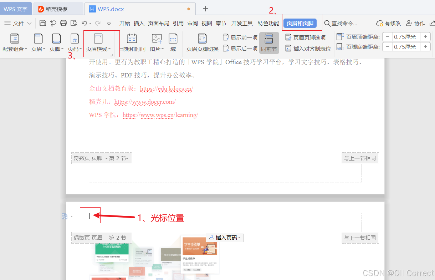Open the 插入 ribbon tab
Screen dimensions: 435x280
(139, 23)
